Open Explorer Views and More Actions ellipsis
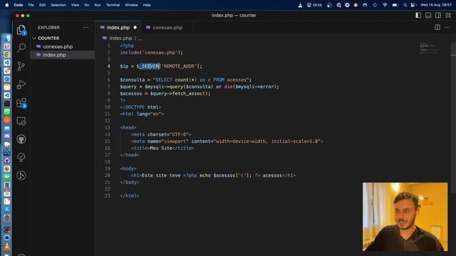 click(x=85, y=27)
